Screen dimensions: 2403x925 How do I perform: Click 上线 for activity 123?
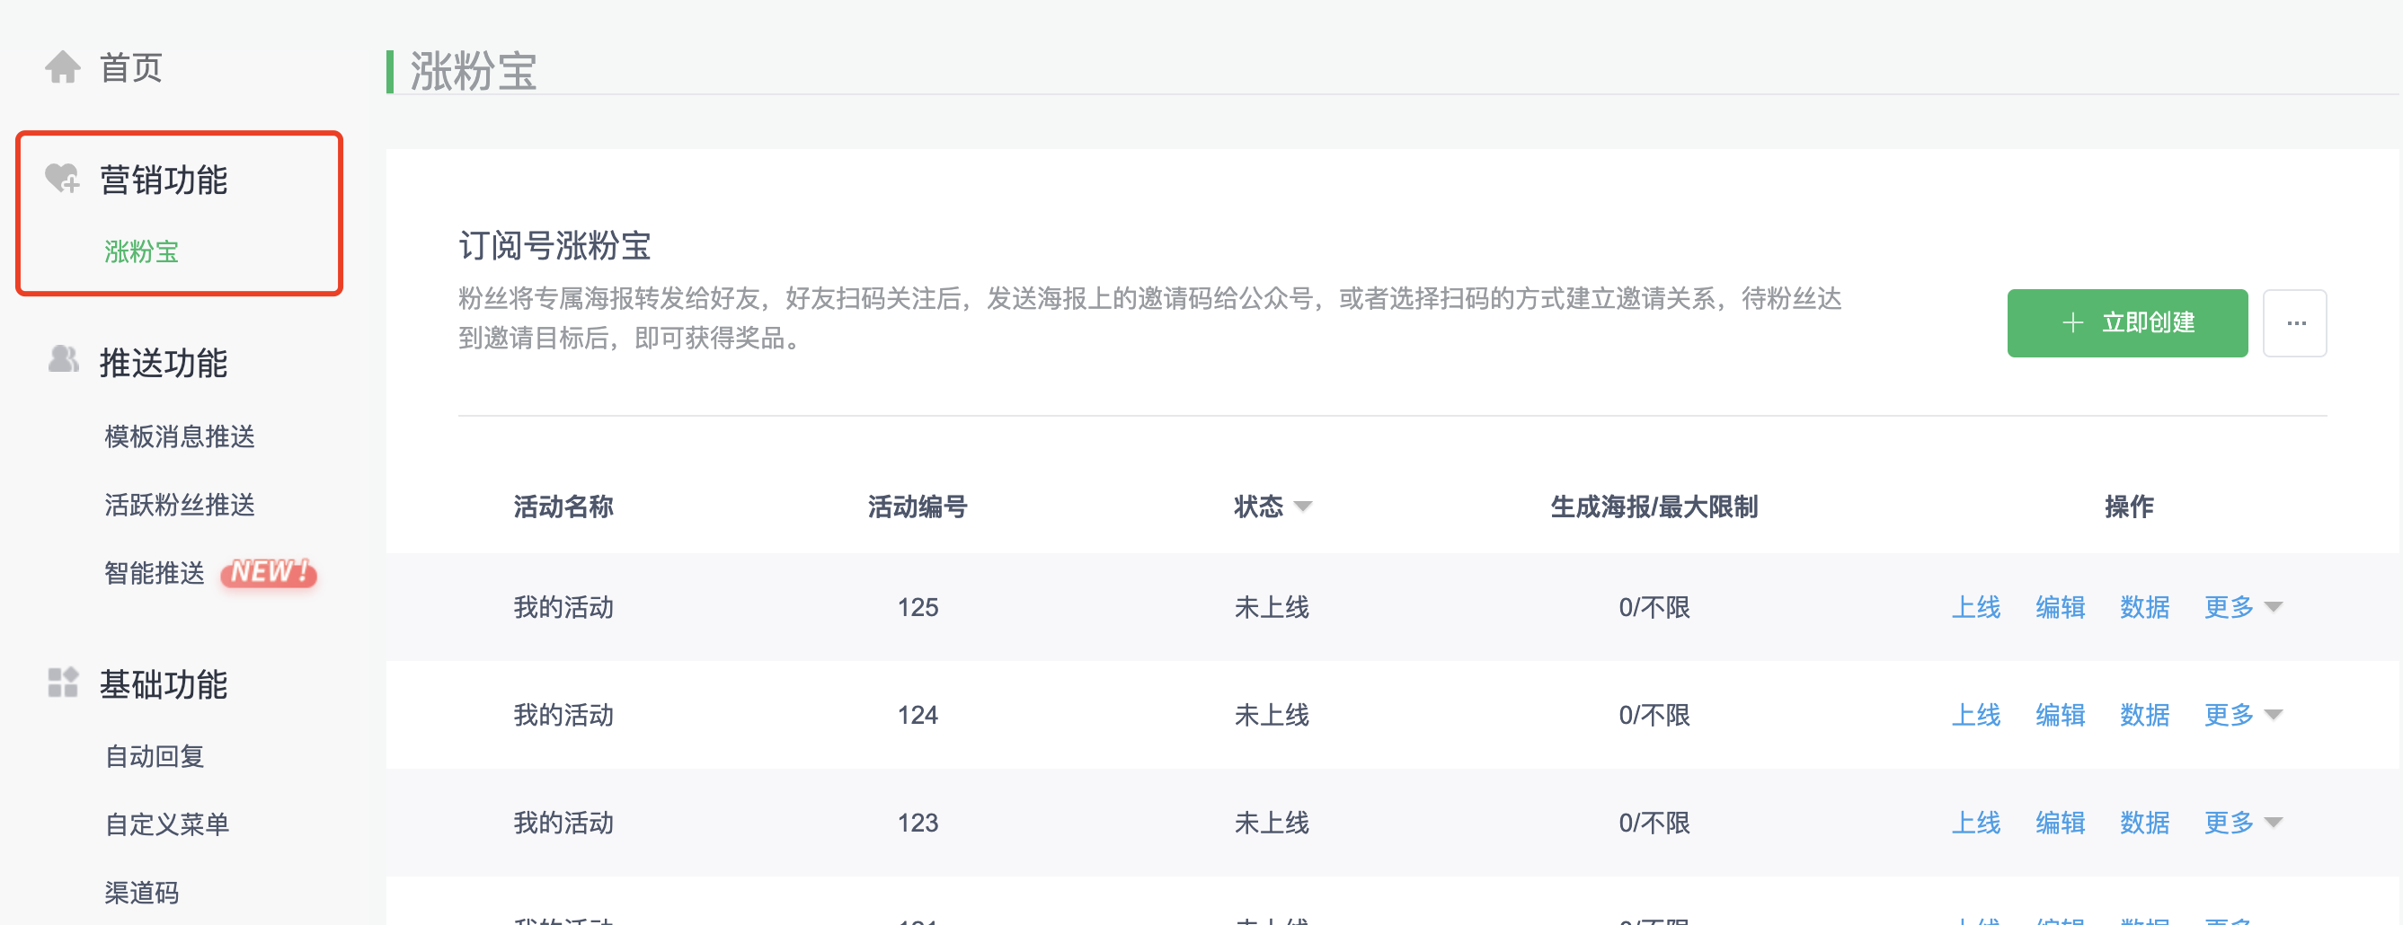coord(1976,823)
